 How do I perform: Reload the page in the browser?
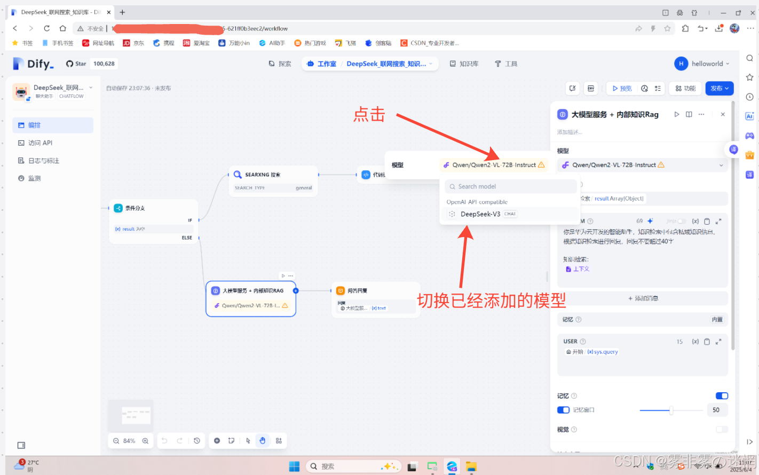(47, 28)
